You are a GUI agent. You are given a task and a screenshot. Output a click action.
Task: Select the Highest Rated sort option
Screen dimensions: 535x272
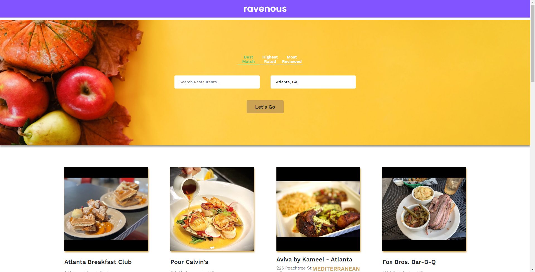coord(270,59)
